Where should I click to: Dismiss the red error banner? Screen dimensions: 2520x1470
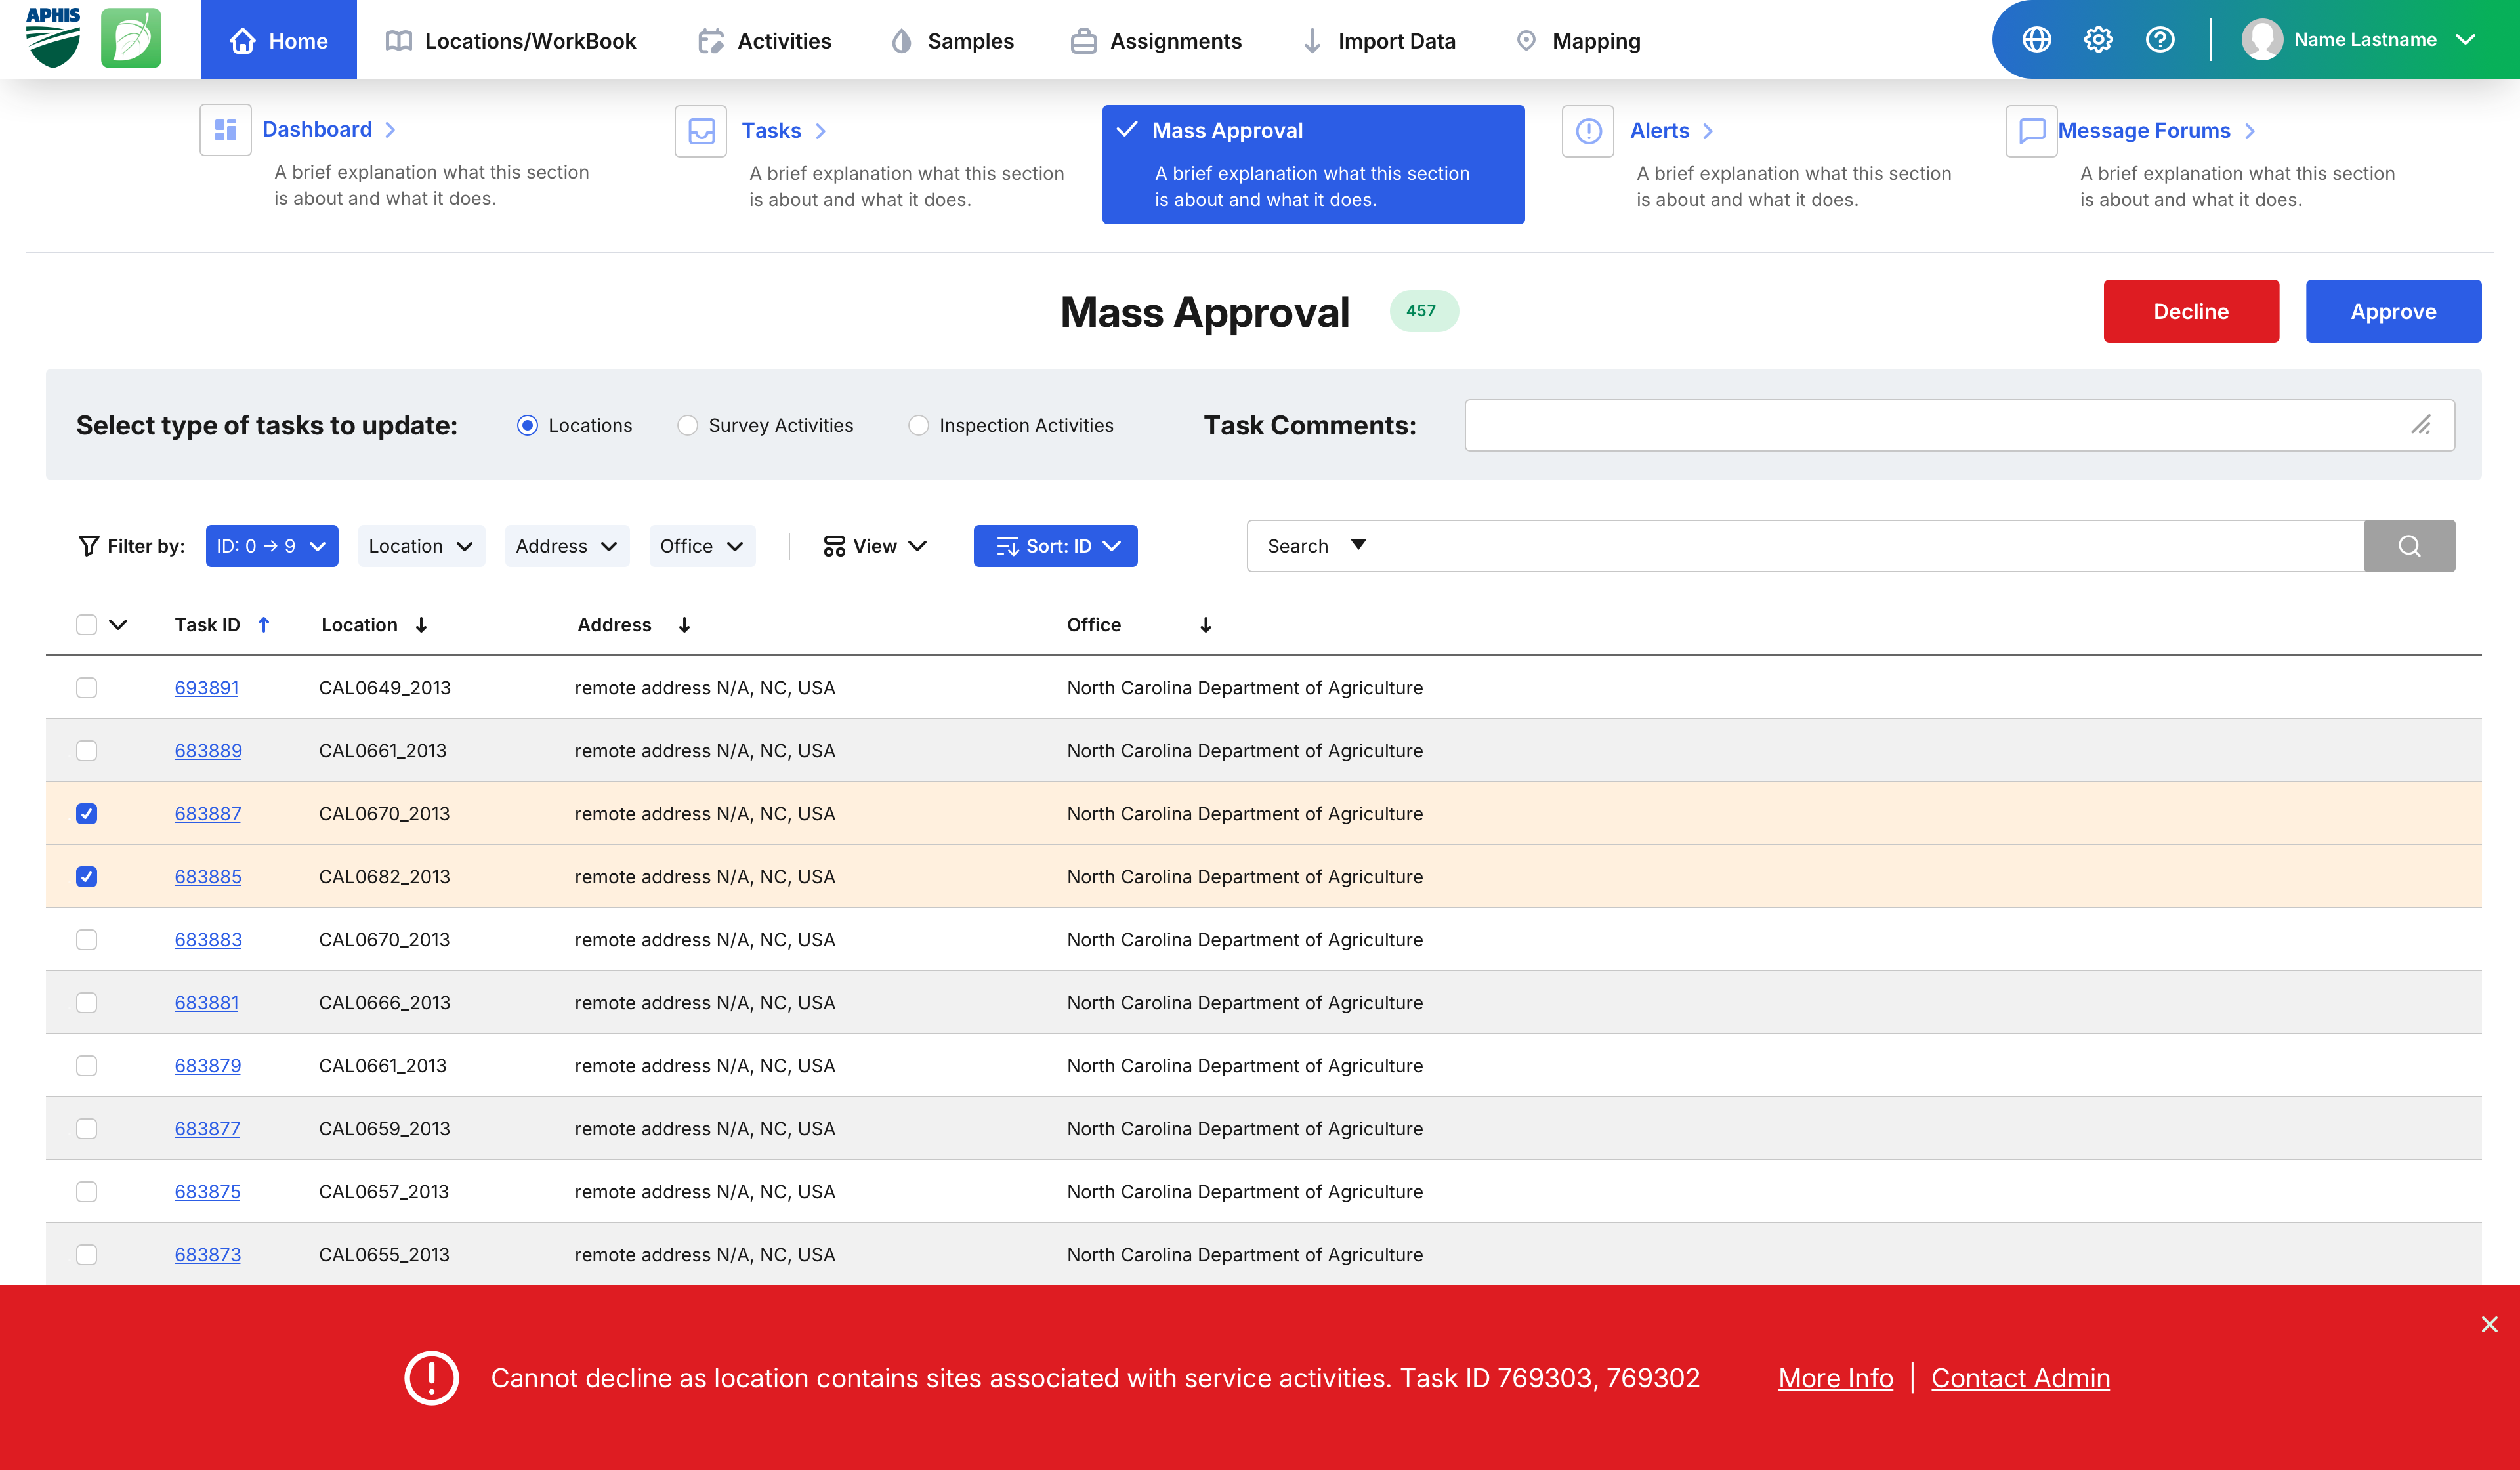click(x=2489, y=1324)
